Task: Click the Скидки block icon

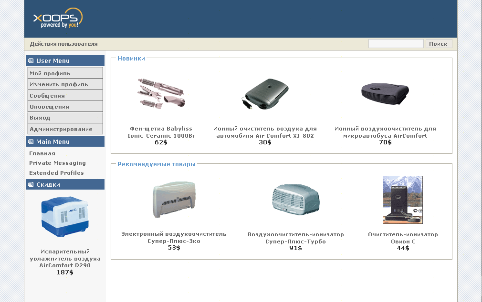Action: 31,184
